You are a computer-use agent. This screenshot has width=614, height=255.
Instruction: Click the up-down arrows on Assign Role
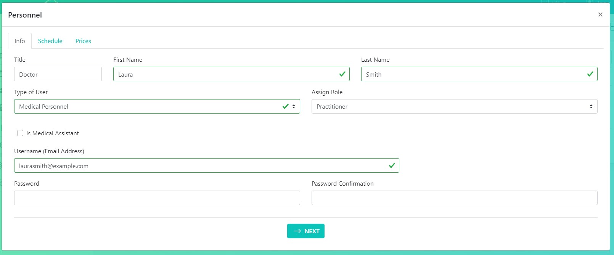pyautogui.click(x=591, y=106)
